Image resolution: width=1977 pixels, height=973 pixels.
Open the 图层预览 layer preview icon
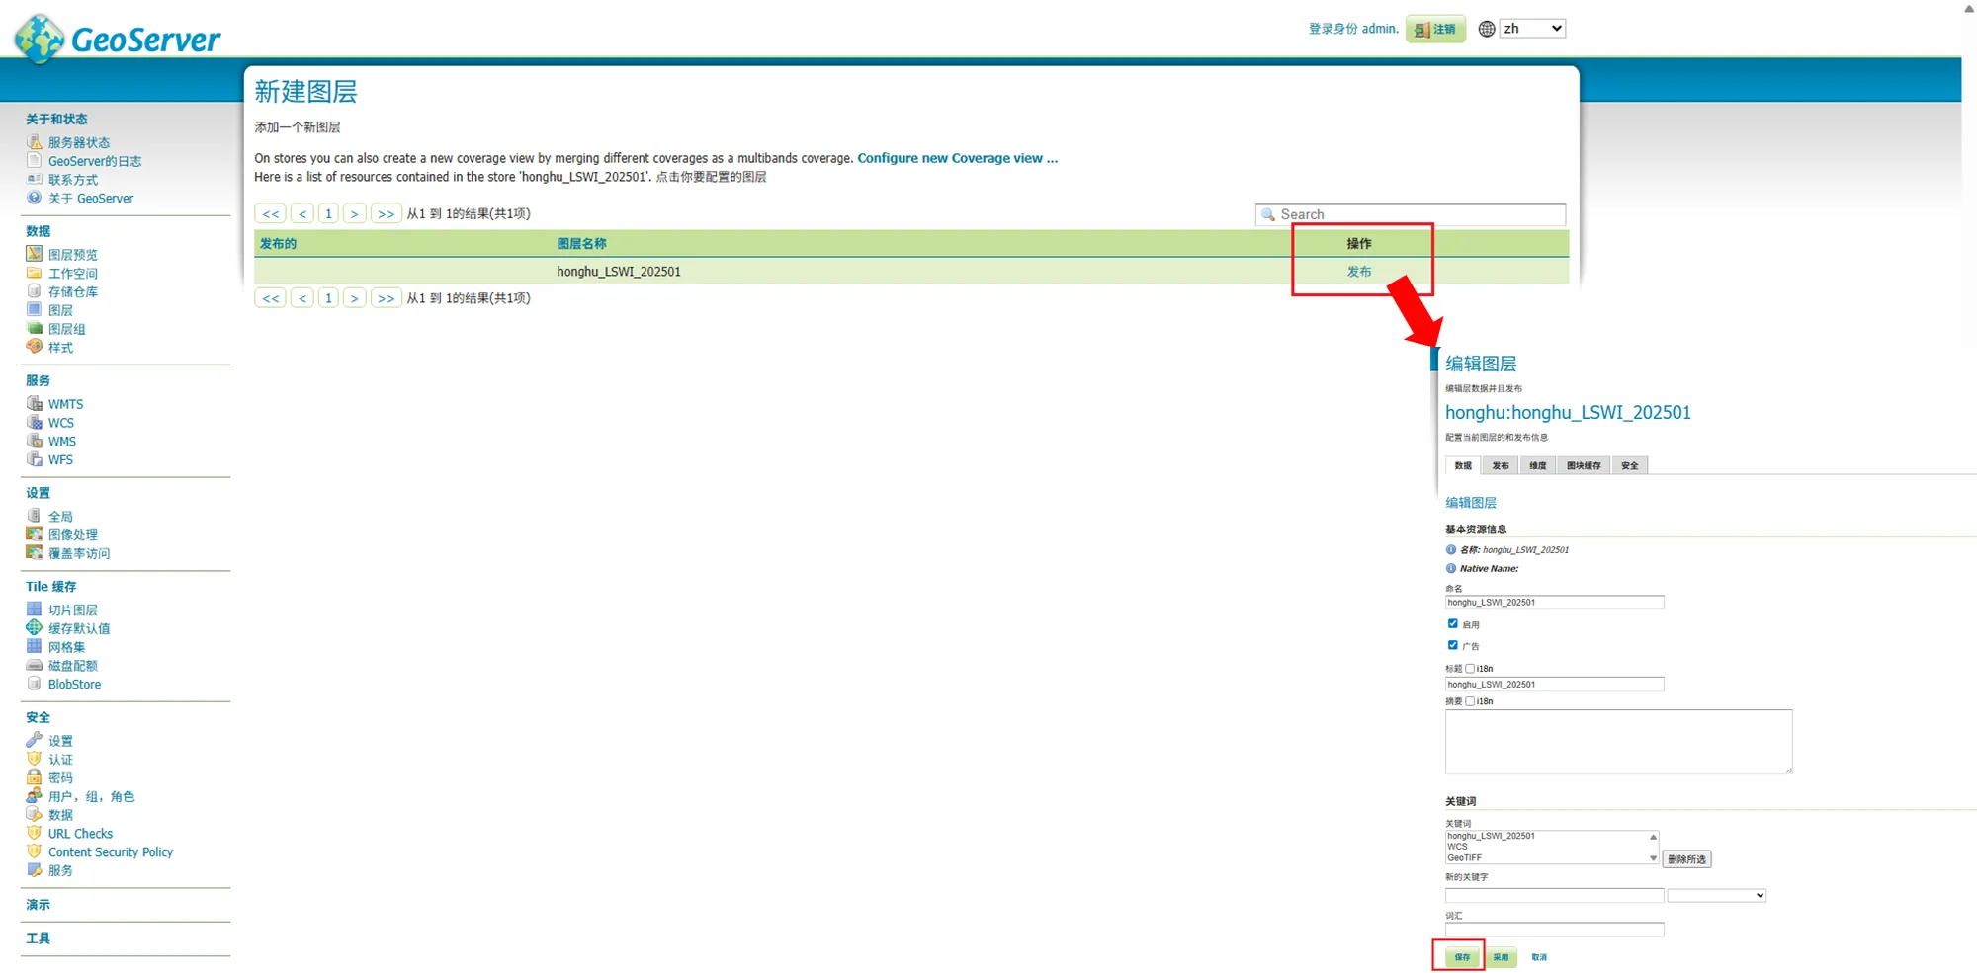click(x=34, y=254)
